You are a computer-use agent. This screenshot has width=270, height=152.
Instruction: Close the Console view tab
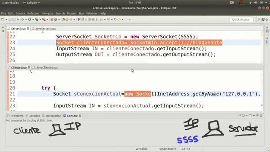80,116
